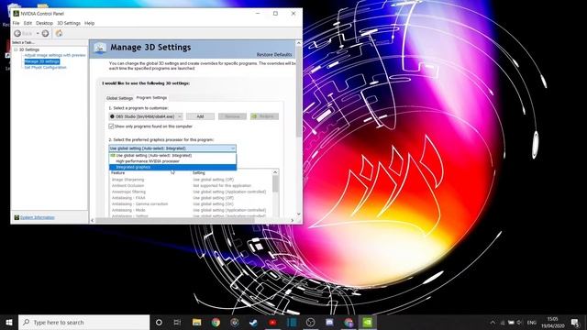
Task: Open the 3D Settings menu
Action: tap(69, 23)
